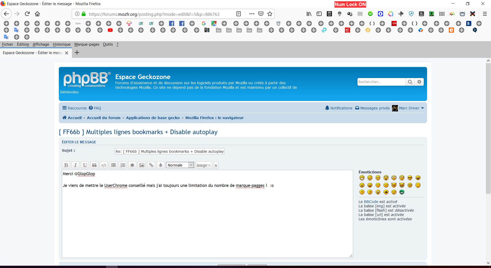Open the BBCode help link
This screenshot has height=268, width=491.
tap(371, 202)
